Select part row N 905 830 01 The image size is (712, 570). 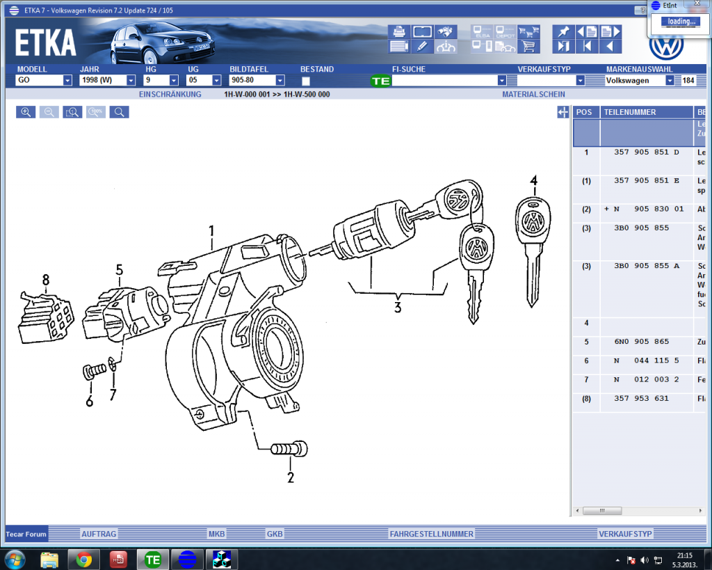click(x=640, y=213)
